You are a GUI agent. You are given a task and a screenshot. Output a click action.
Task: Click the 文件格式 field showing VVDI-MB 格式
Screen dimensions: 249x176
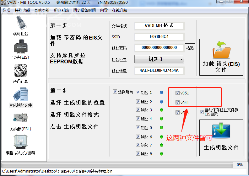pyautogui.click(x=159, y=26)
